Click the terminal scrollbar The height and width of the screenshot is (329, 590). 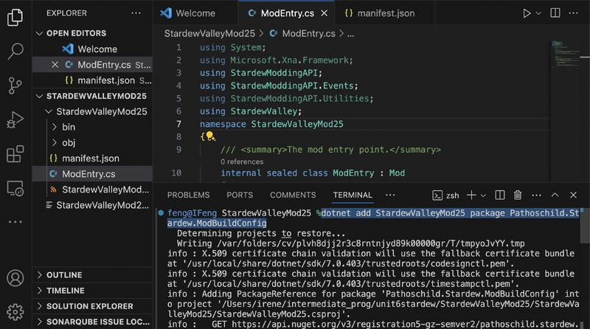tap(585, 226)
